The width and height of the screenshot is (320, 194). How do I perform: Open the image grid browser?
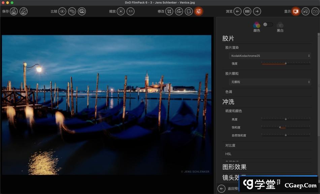[x=247, y=11]
